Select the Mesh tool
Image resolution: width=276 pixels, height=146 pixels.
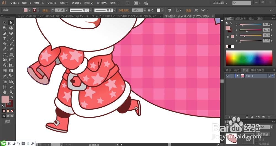5,71
